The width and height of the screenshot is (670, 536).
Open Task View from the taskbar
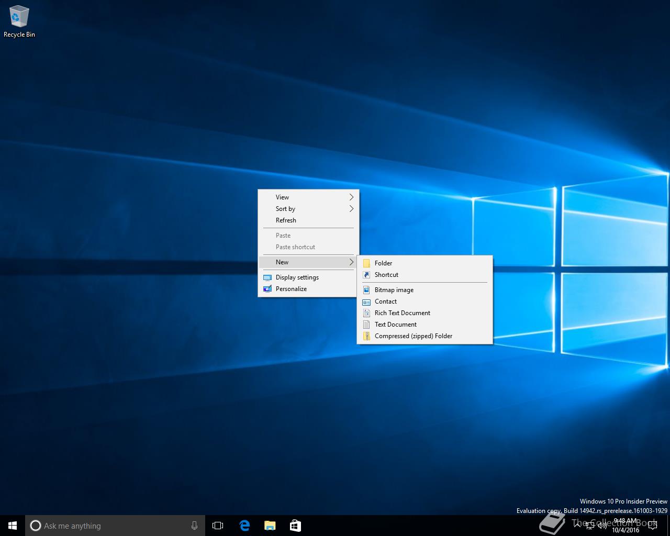(x=218, y=526)
